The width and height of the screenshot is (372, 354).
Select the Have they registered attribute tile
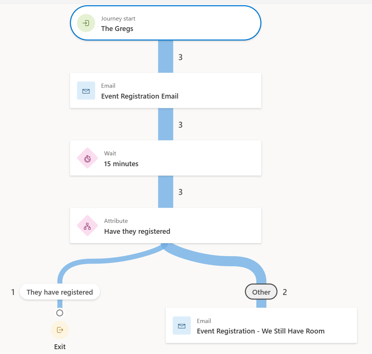pyautogui.click(x=166, y=226)
